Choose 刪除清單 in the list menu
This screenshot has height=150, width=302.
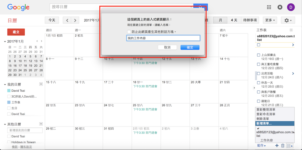point(263,119)
